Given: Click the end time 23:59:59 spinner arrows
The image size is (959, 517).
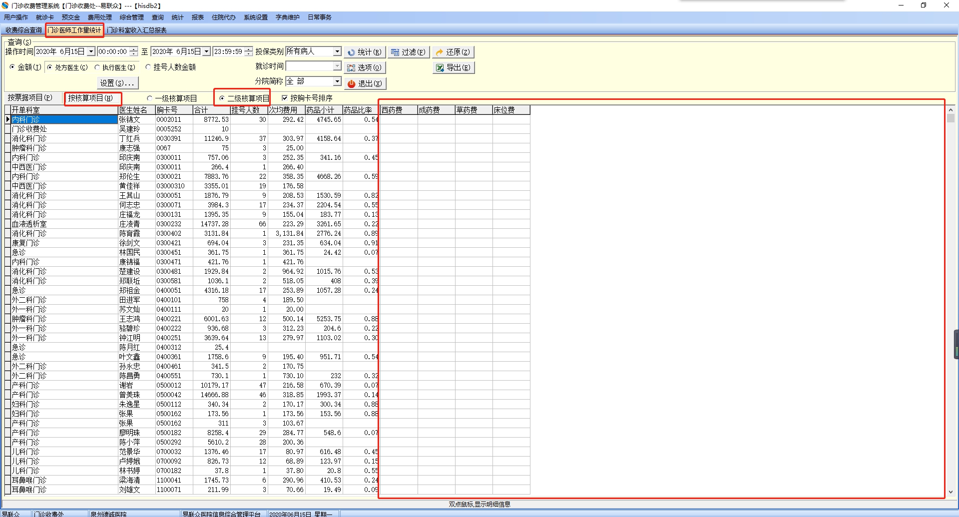Looking at the screenshot, I should (248, 51).
